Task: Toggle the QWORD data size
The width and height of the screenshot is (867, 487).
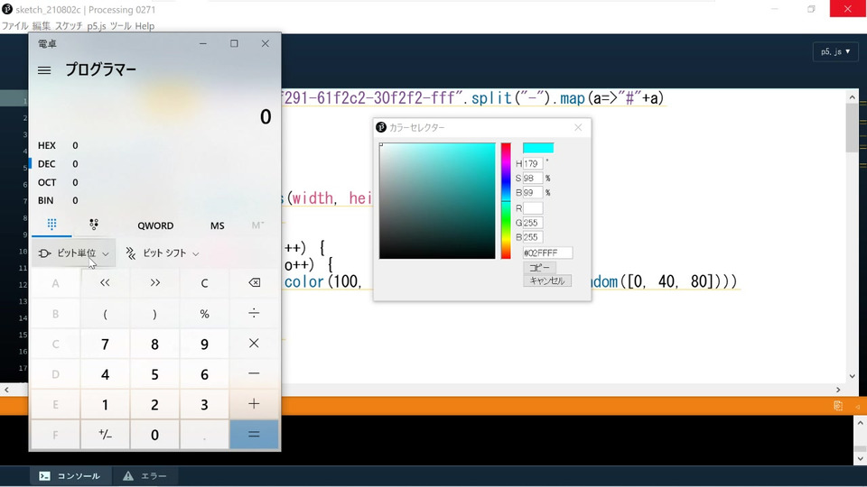Action: 155,225
